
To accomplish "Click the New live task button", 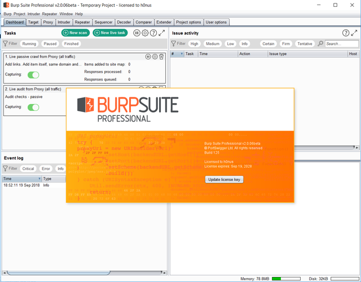I will tap(110, 33).
